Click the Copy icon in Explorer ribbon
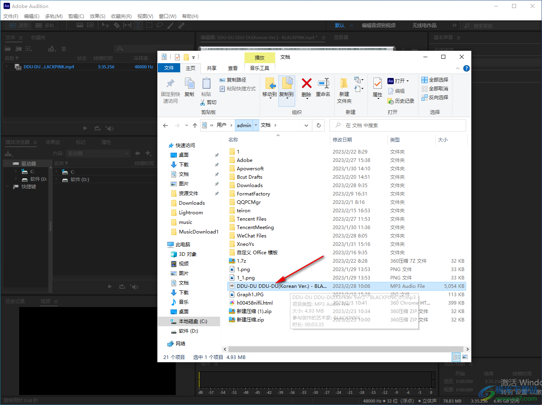 [x=189, y=84]
